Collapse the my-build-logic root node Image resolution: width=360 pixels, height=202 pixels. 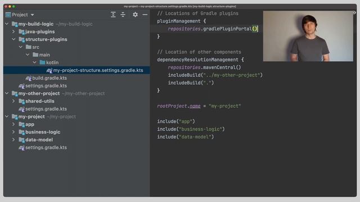click(7, 24)
